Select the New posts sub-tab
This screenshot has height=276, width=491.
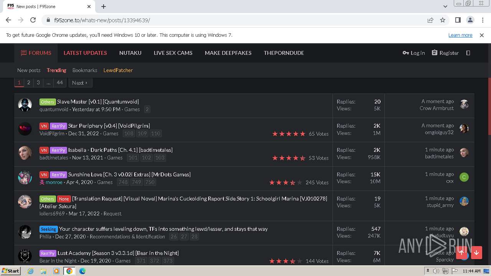[29, 70]
